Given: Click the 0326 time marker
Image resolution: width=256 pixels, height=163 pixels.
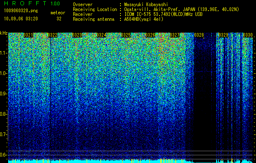Looking at the screenshot, I should 150,35.
